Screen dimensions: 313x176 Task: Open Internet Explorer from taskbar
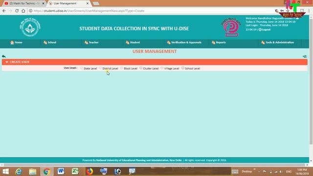19,172
